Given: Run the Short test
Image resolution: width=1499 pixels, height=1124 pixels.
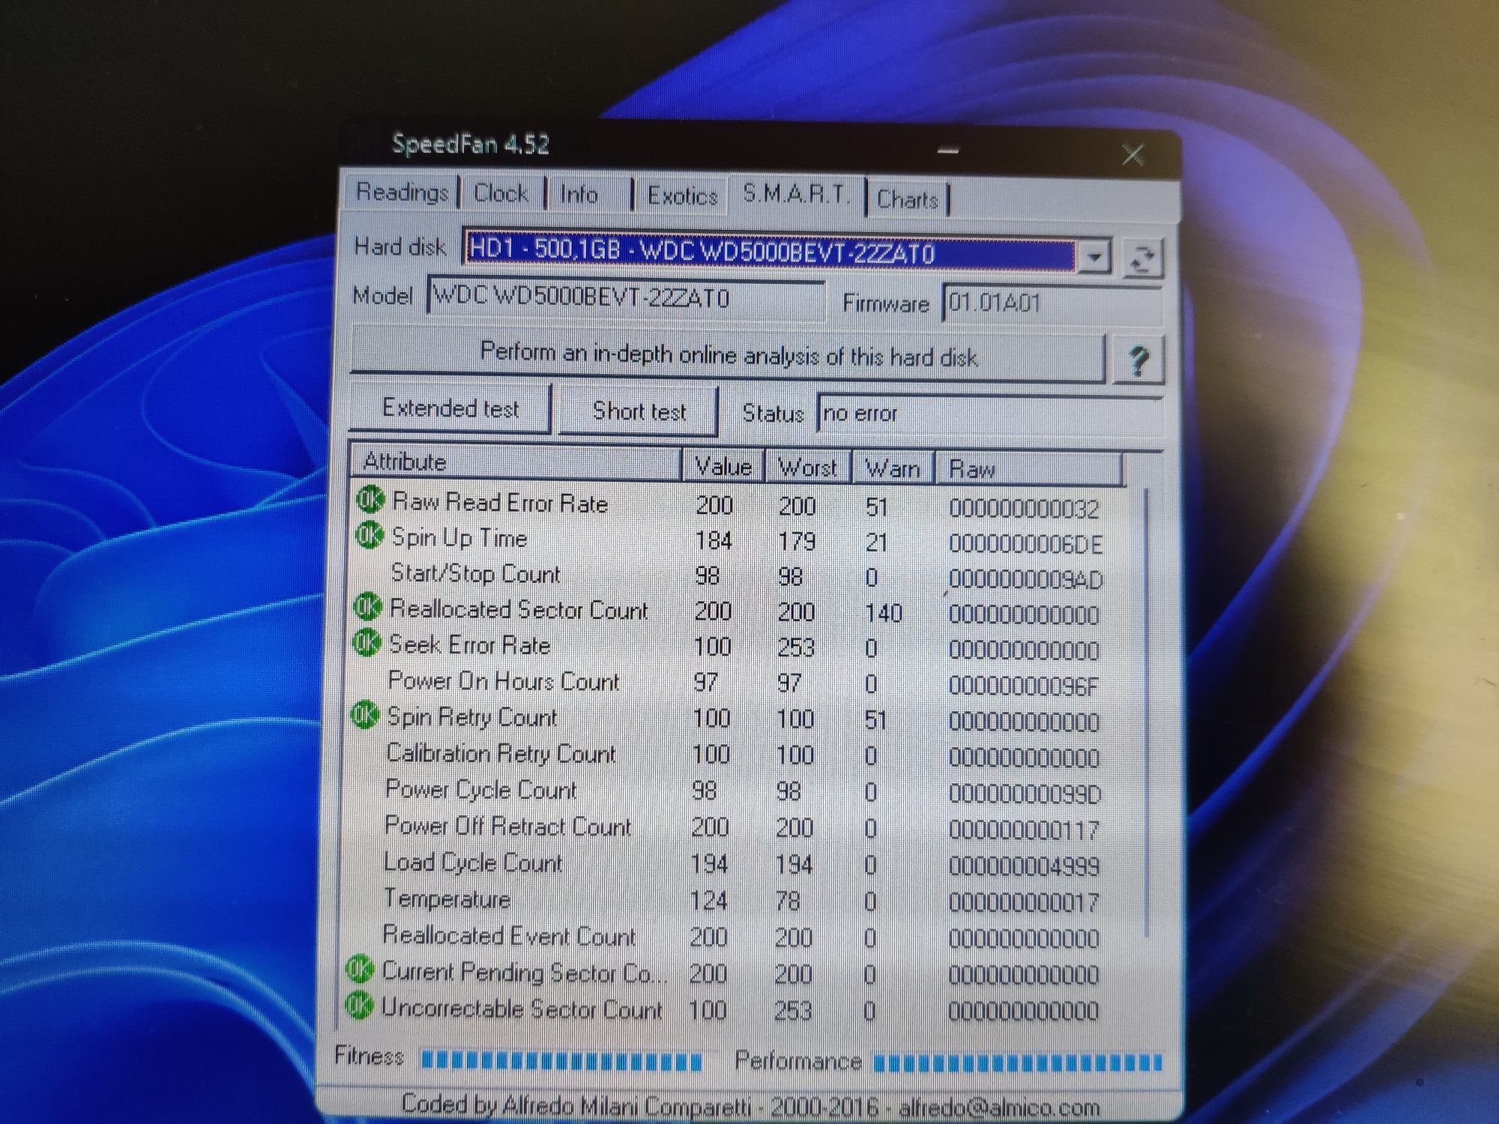Looking at the screenshot, I should point(639,411).
